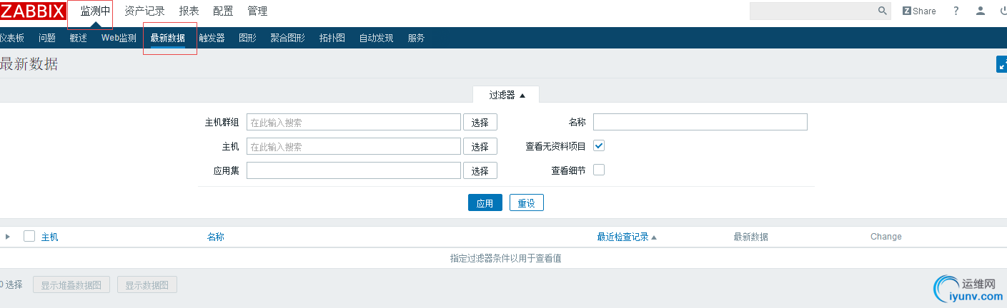Click the ZABBIX logo

tap(33, 11)
